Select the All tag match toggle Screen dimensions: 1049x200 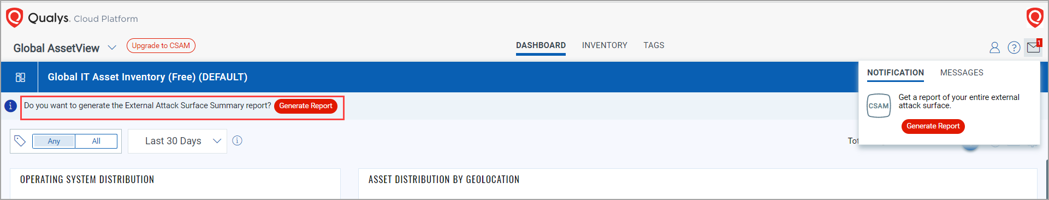pos(96,141)
